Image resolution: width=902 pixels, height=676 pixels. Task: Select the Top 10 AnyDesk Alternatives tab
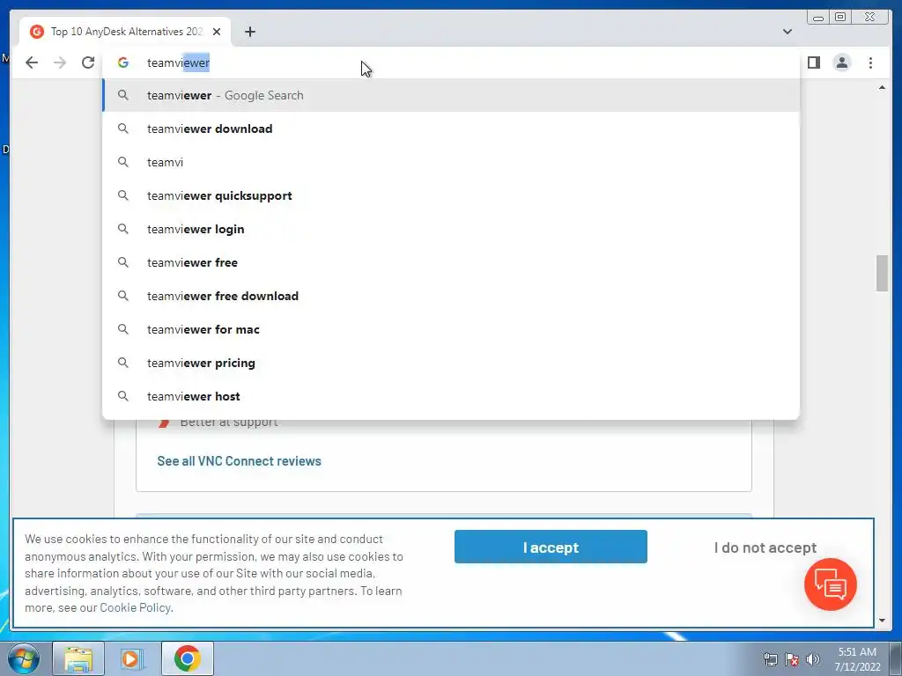125,32
